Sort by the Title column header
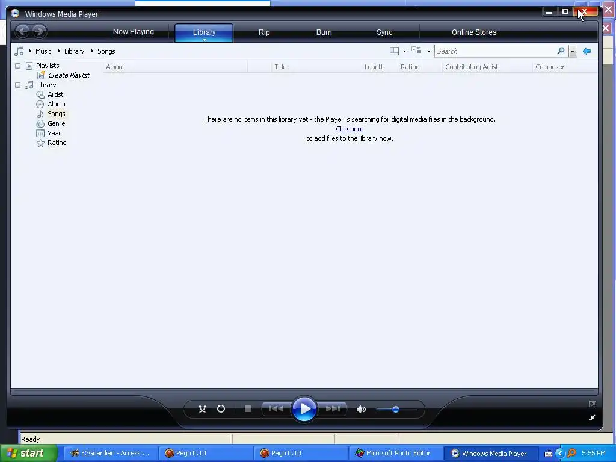Screen dimensions: 616x462 point(316,67)
